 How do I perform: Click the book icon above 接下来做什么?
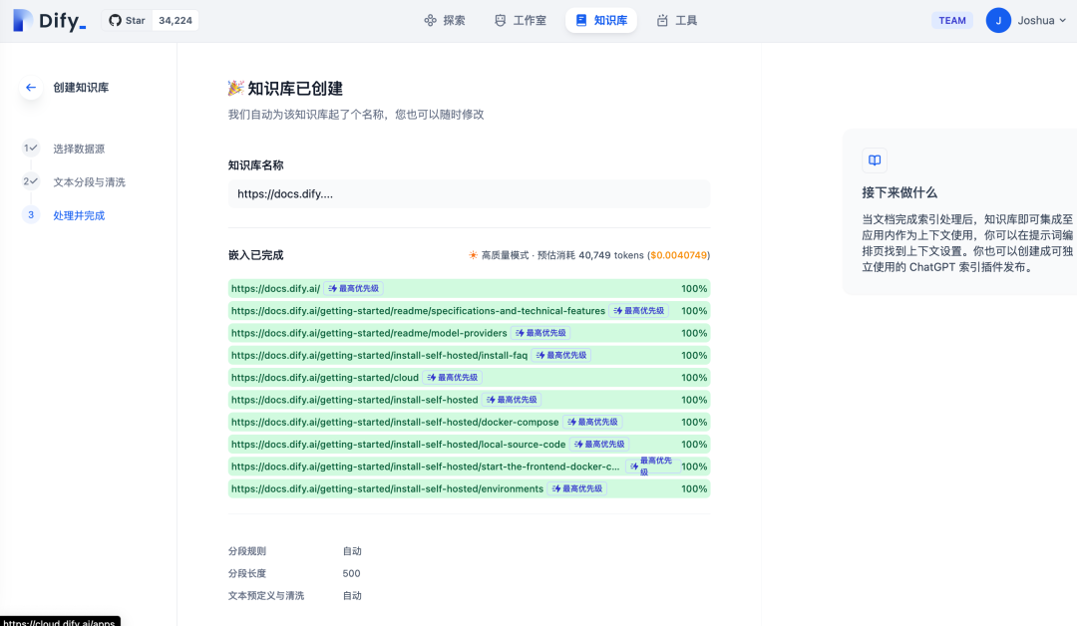(x=874, y=159)
